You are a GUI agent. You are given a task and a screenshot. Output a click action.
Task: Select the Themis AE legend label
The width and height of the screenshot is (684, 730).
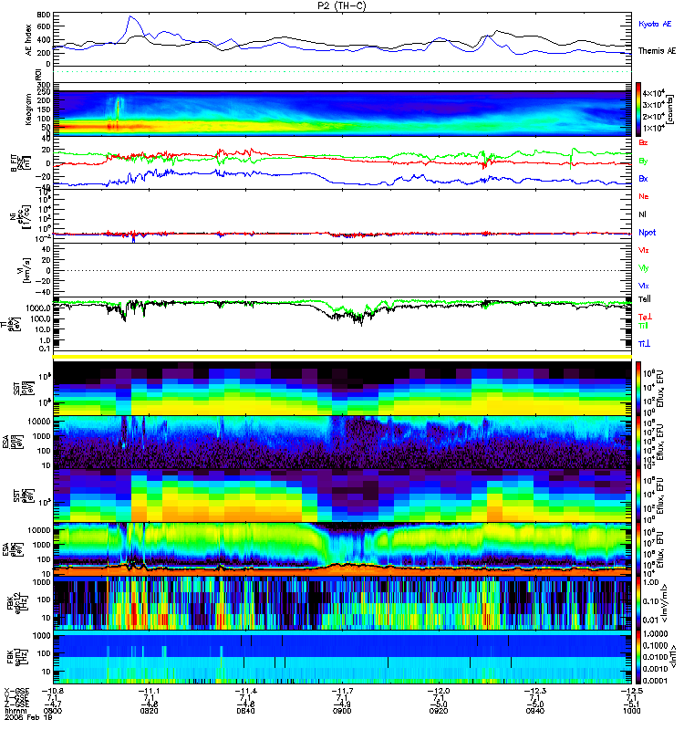pyautogui.click(x=657, y=51)
